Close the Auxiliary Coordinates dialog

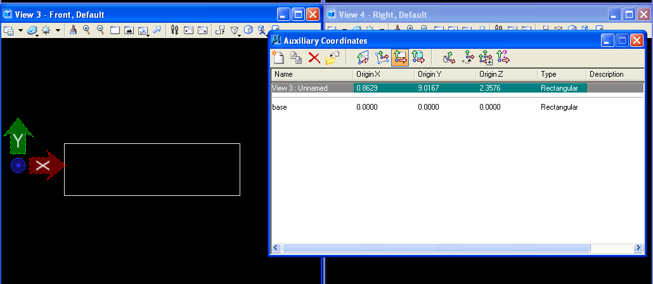point(637,41)
